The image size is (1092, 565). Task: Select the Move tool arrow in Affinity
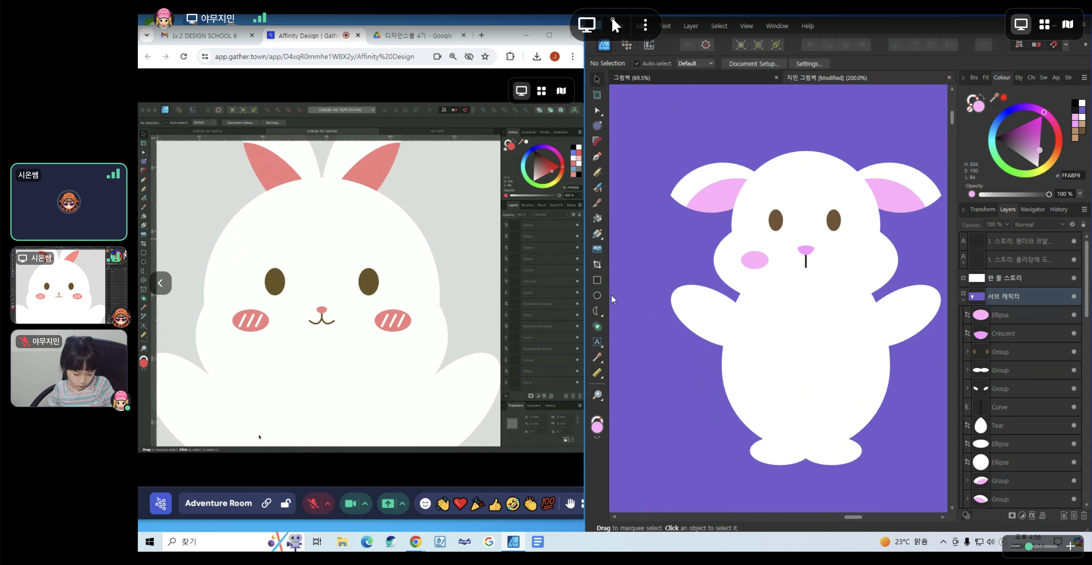point(597,79)
